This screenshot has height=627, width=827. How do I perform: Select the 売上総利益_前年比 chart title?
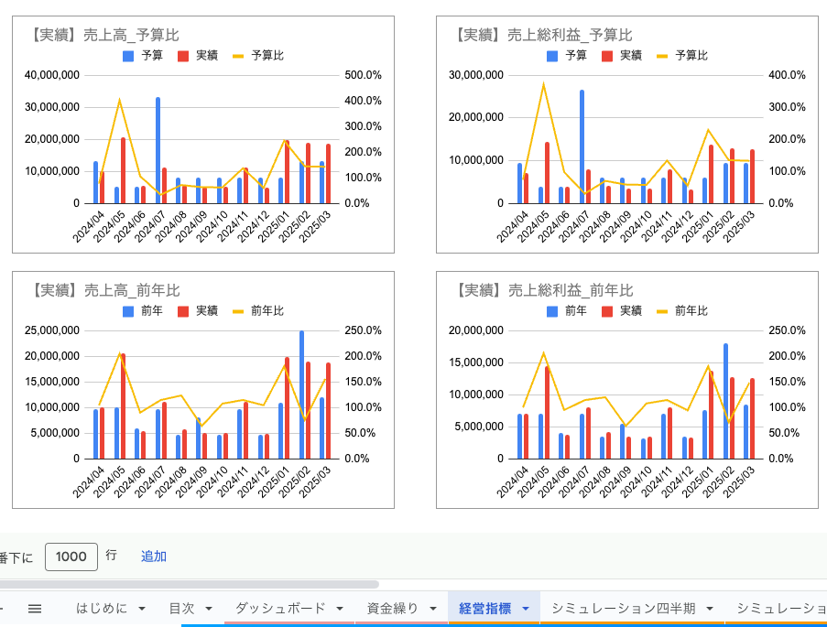(544, 290)
